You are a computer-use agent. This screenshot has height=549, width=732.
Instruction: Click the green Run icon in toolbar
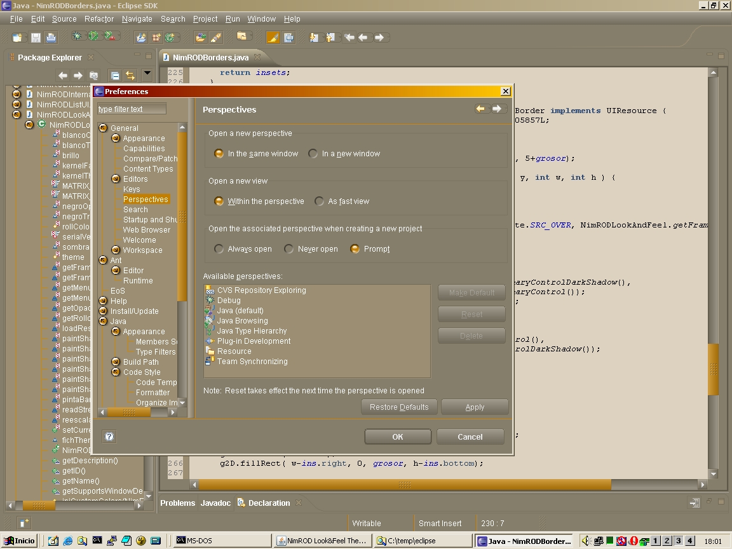pyautogui.click(x=93, y=37)
